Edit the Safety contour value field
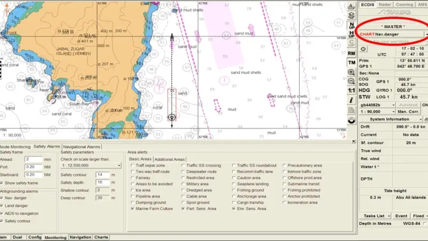 click(103, 175)
